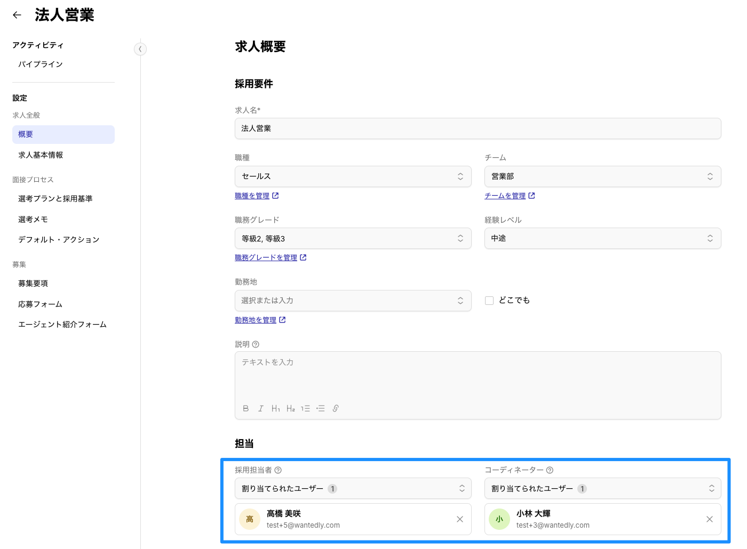Check the どこでも checkbox
This screenshot has width=747, height=549.
pyautogui.click(x=489, y=301)
